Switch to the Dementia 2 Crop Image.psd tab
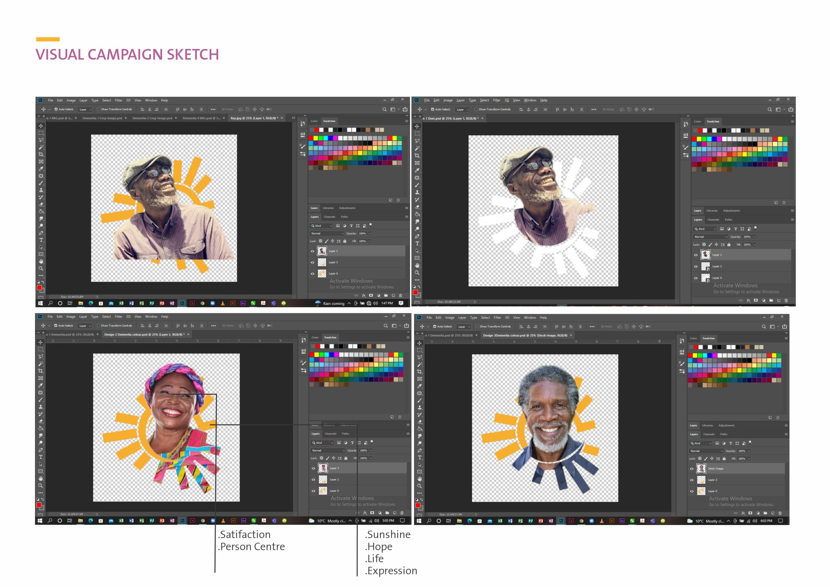 click(x=152, y=118)
